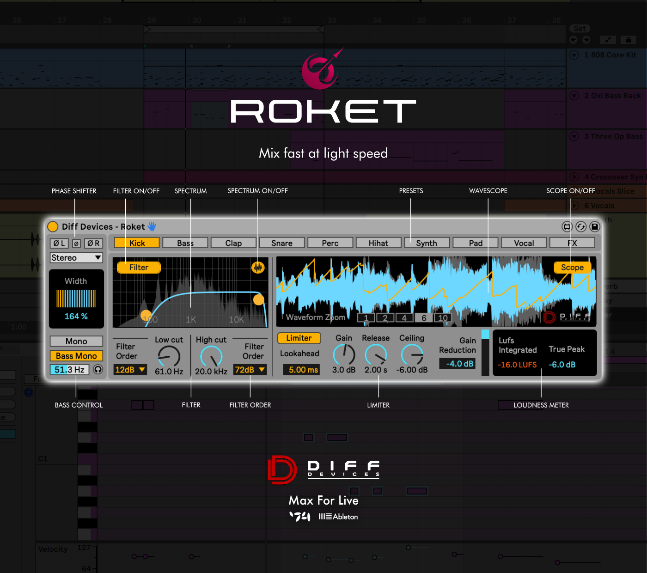Open the 12dB low cut filter order dropdown
647x573 pixels.
pos(130,370)
